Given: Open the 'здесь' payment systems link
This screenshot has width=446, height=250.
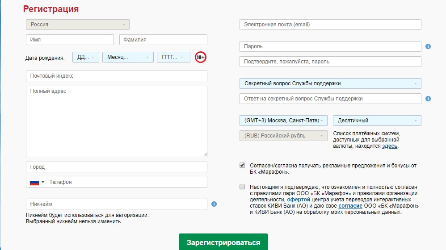Looking at the screenshot, I should [389, 146].
